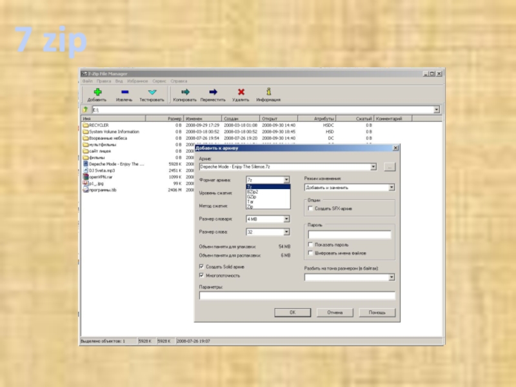This screenshot has height=387, width=516.
Task: Click the Параметры input field
Action: coord(297,295)
